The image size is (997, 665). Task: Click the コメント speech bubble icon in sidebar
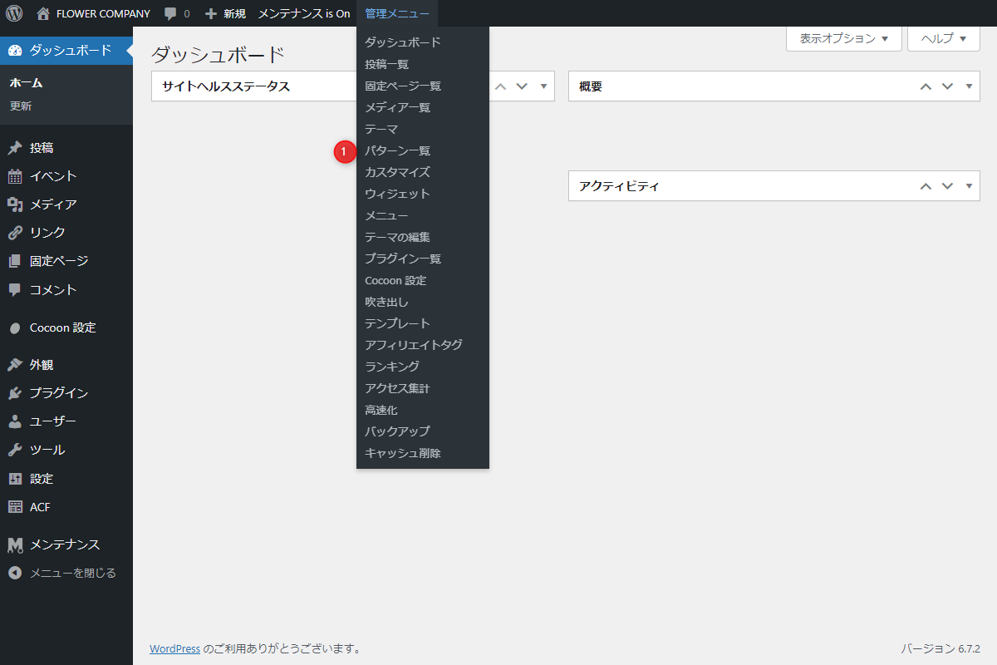(x=15, y=290)
